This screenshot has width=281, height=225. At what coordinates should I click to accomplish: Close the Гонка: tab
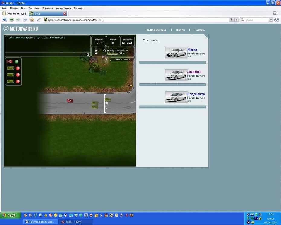(x=65, y=13)
